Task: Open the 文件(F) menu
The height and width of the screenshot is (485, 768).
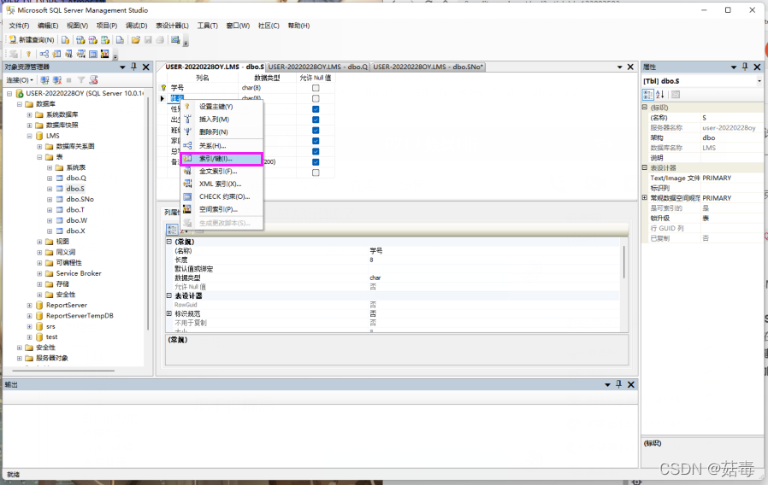Action: pos(19,26)
